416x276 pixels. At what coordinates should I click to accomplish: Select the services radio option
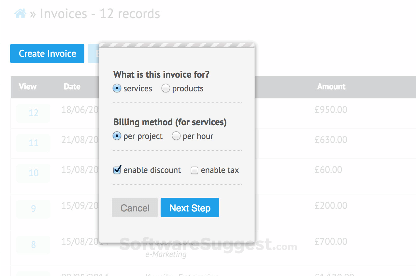coord(117,88)
